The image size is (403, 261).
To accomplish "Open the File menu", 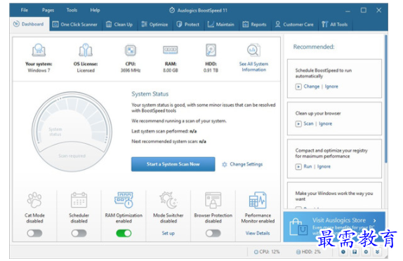I will [x=25, y=10].
